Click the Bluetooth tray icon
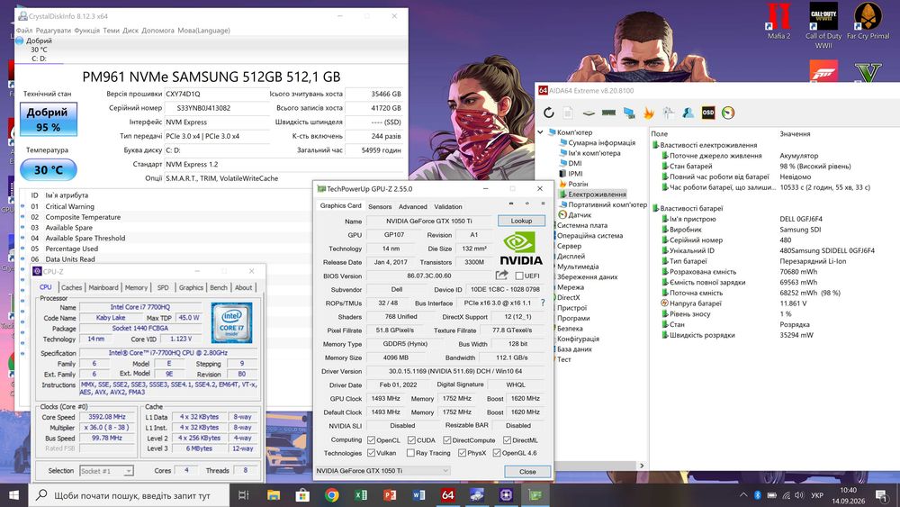Viewport: 900px width, 507px height. 758,495
